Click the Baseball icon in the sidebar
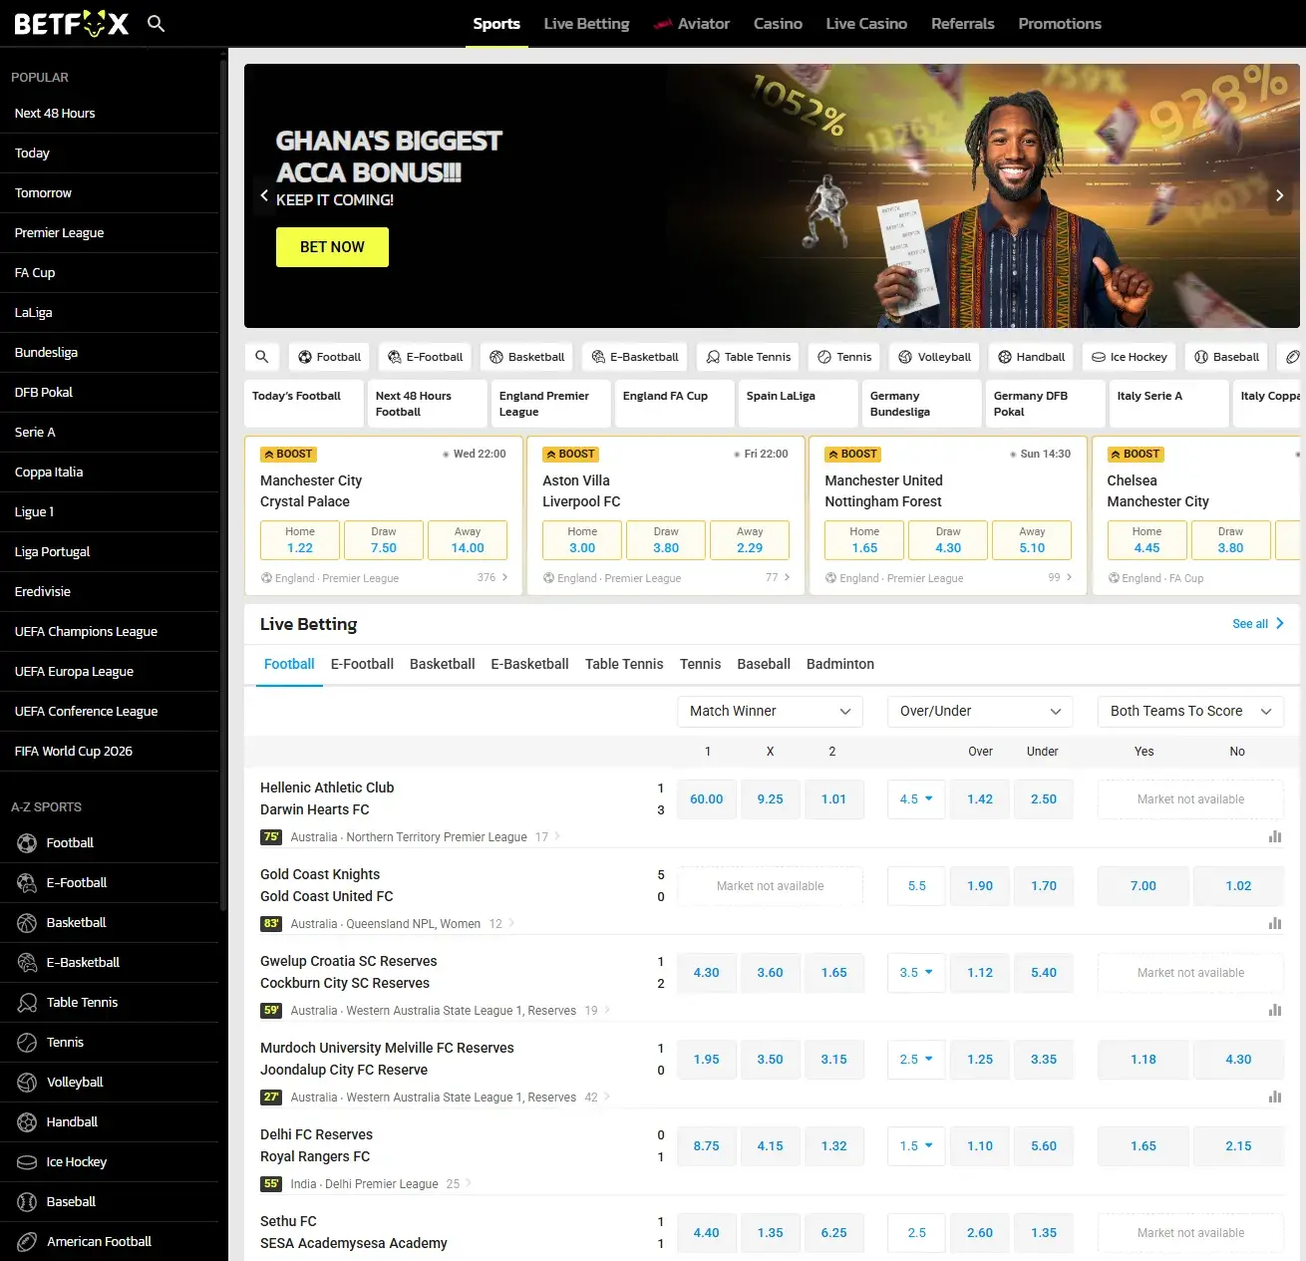Screen dimensions: 1306x1261 click(x=27, y=1202)
